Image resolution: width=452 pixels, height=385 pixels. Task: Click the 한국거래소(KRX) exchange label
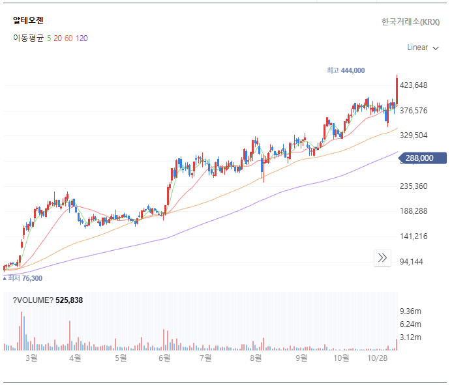pos(410,22)
